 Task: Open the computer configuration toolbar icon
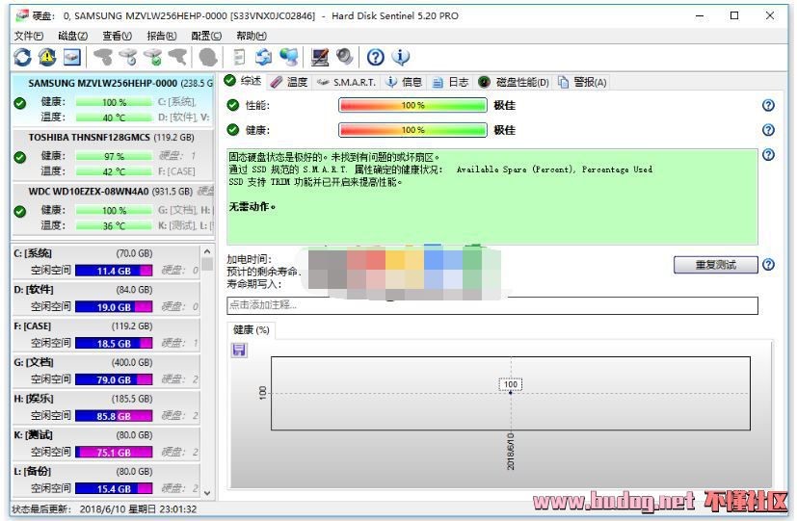320,58
